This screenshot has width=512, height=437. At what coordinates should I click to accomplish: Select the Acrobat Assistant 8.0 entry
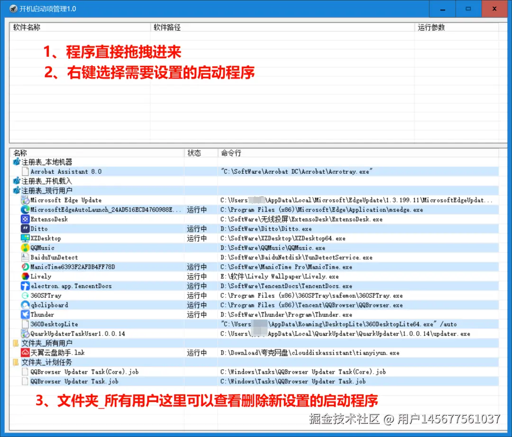[x=66, y=171]
